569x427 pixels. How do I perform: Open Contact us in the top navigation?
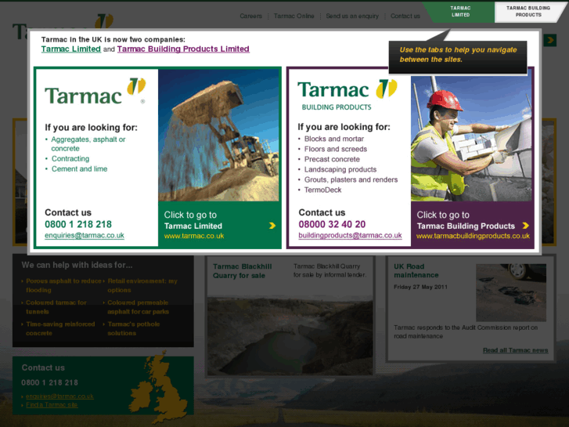[405, 16]
